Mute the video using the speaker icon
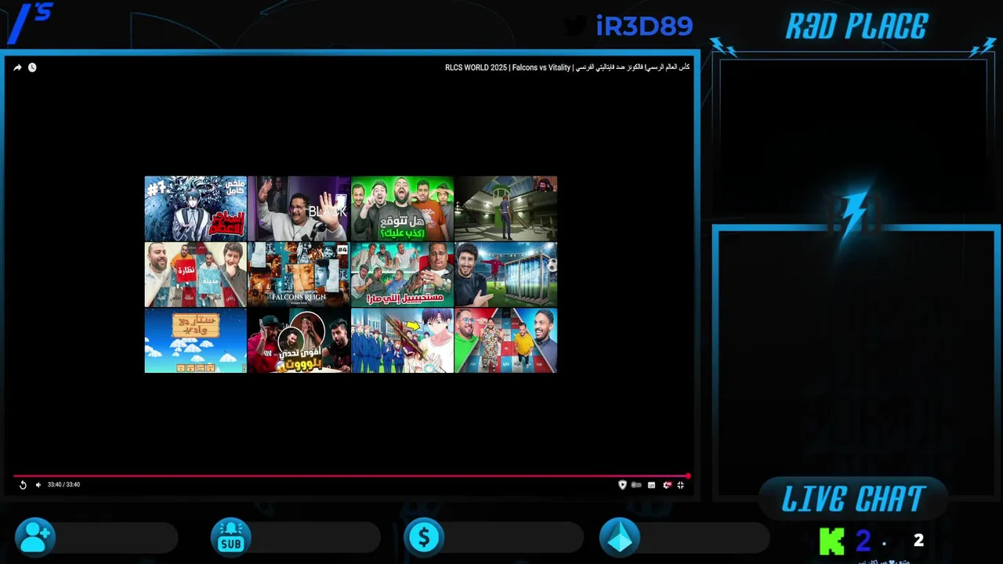 coord(38,485)
